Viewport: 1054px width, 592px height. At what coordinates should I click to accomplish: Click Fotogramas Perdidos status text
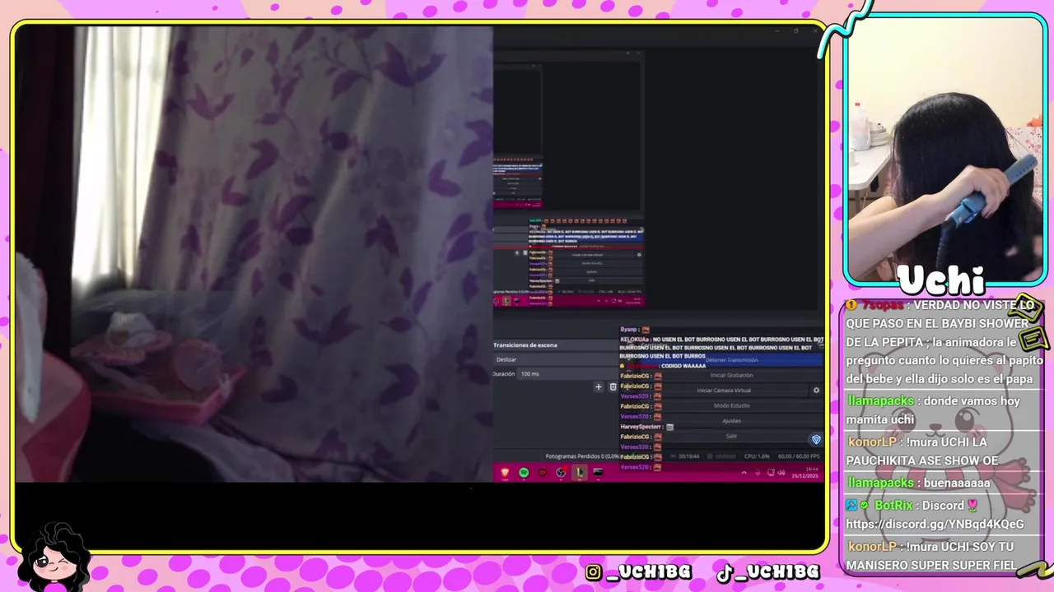[582, 456]
